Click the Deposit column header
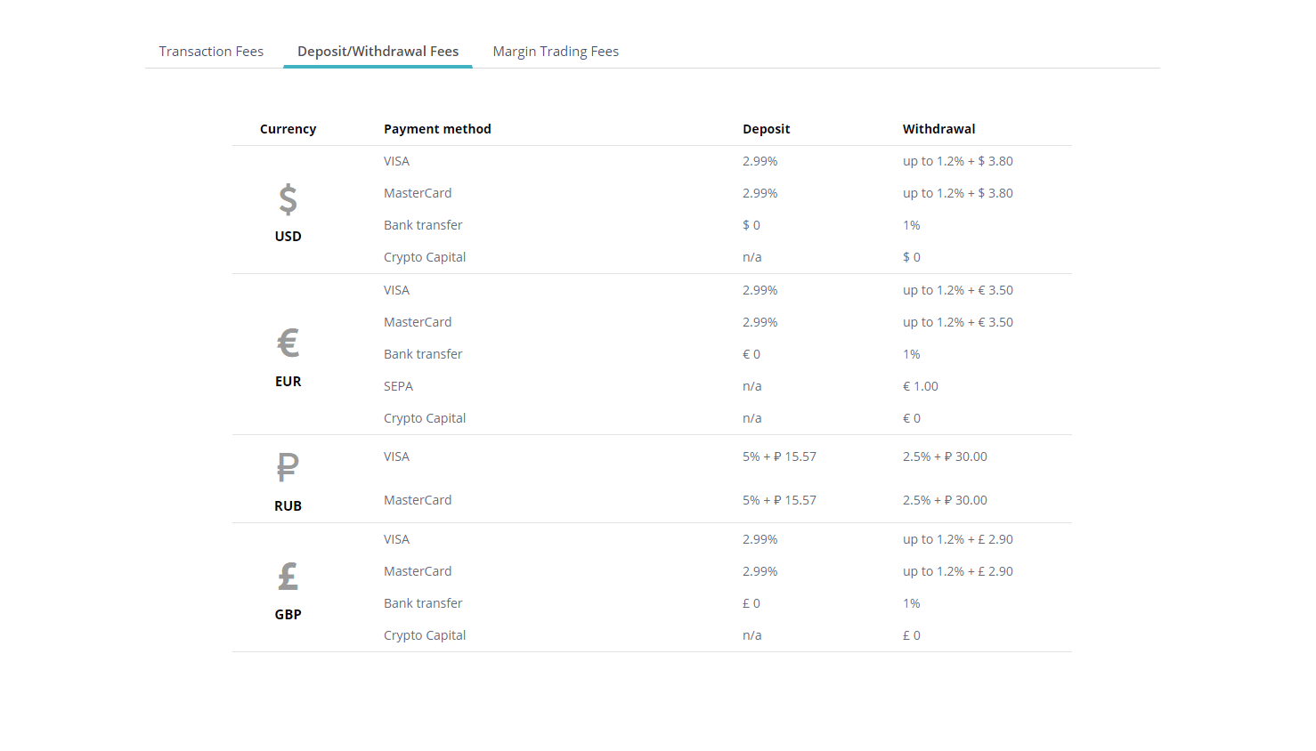The image size is (1316, 751). coord(766,129)
